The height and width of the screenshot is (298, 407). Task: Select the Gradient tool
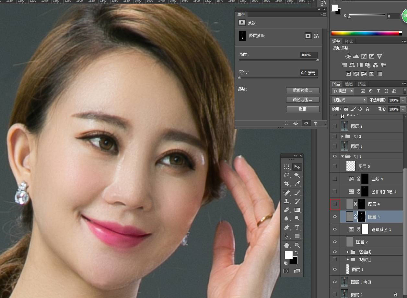[x=297, y=210]
